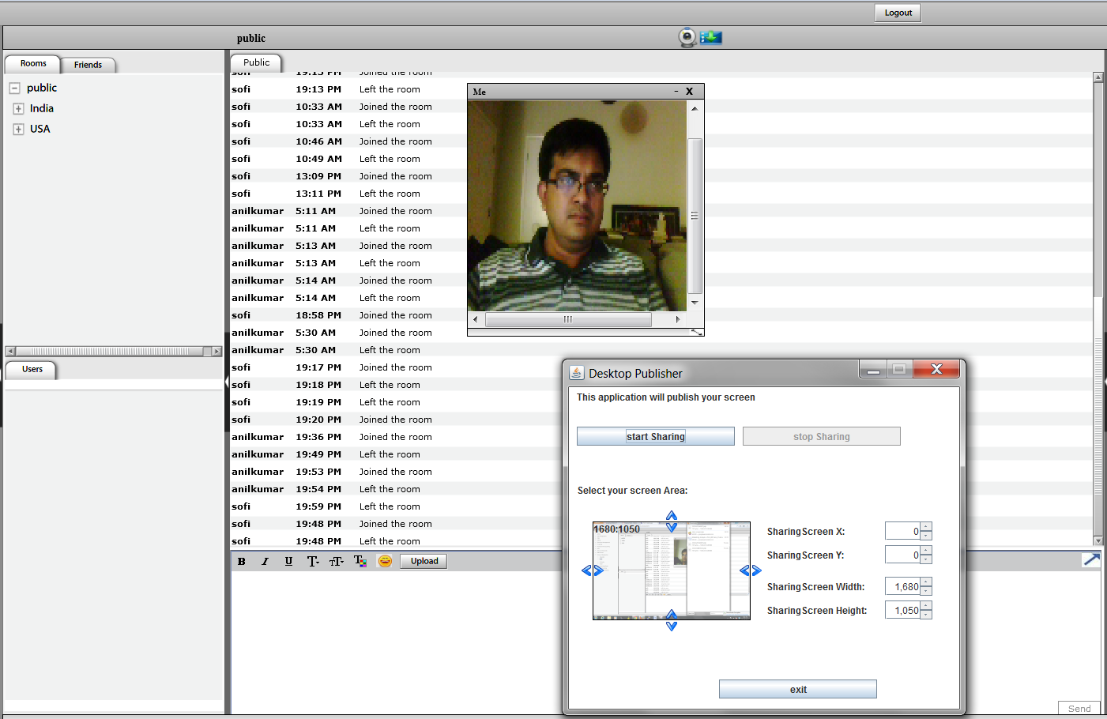Expand the India room tree node
Viewport: 1107px width, 719px height.
click(18, 109)
